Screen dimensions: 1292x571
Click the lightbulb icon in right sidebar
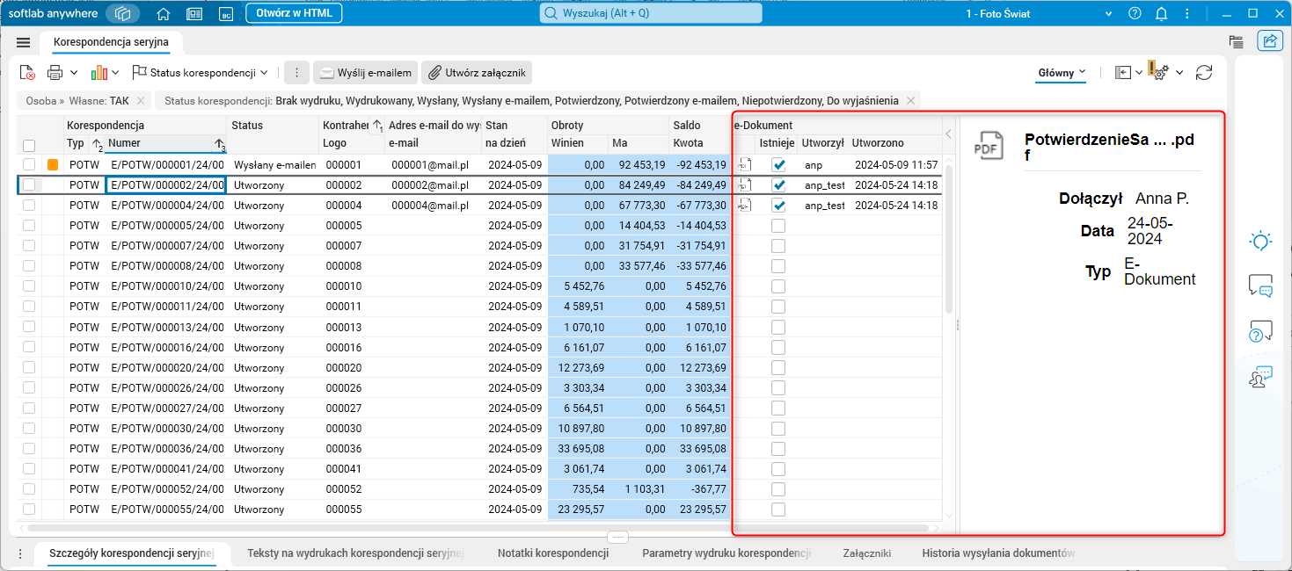pyautogui.click(x=1260, y=241)
